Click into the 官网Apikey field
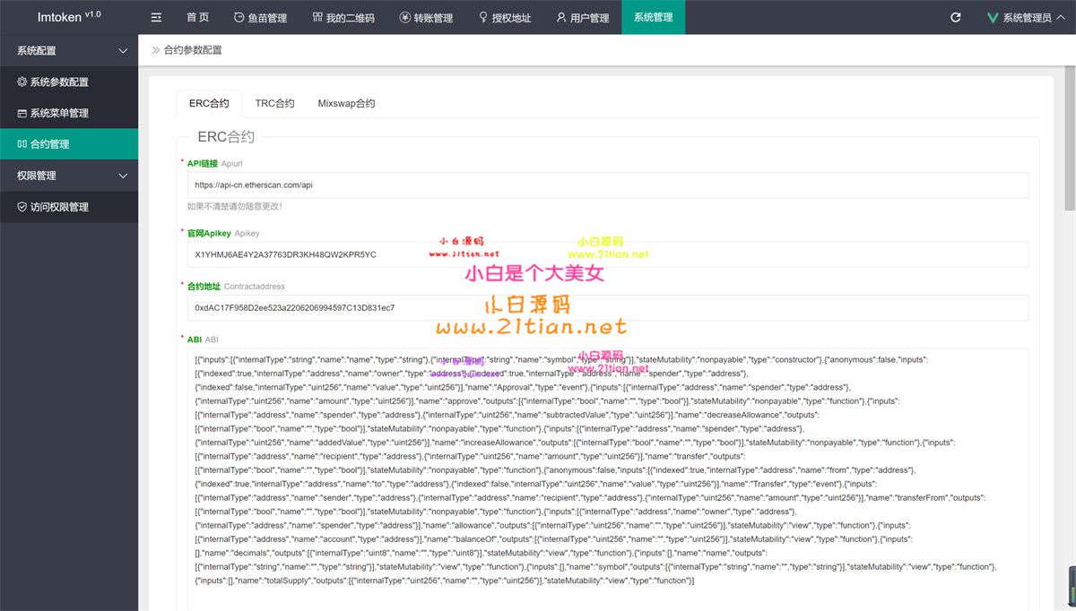 point(607,254)
